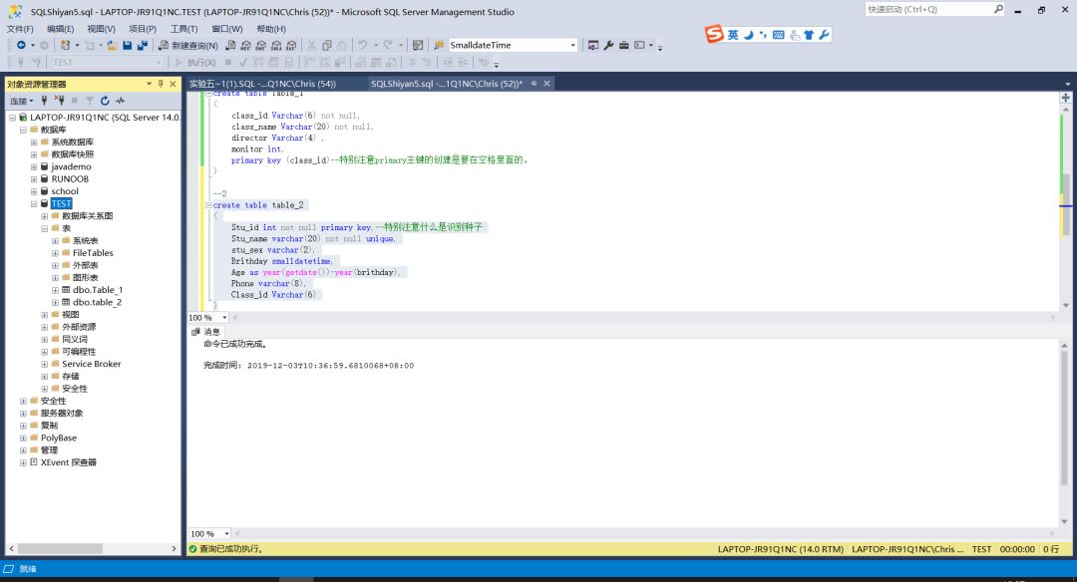Click the Save file icon in toolbar

click(127, 46)
